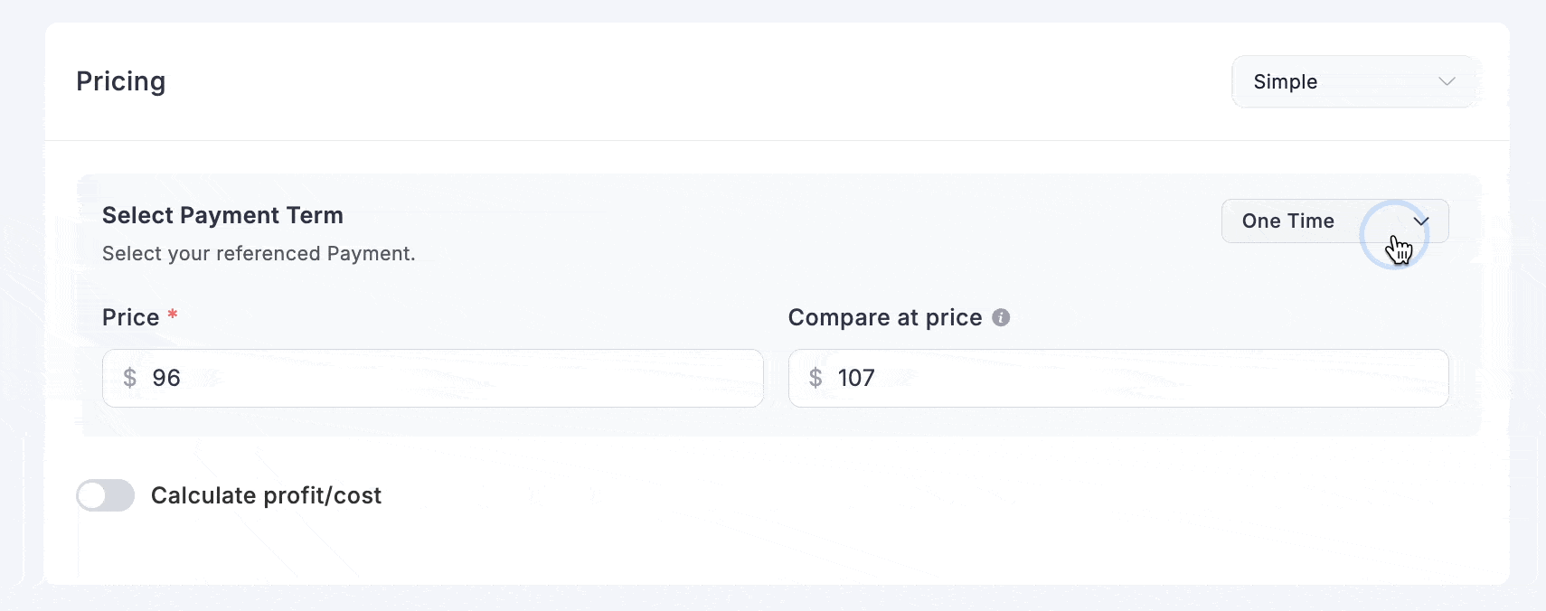The image size is (1546, 611).
Task: Click the chevron arrow on One Time dropdown
Action: pyautogui.click(x=1421, y=221)
